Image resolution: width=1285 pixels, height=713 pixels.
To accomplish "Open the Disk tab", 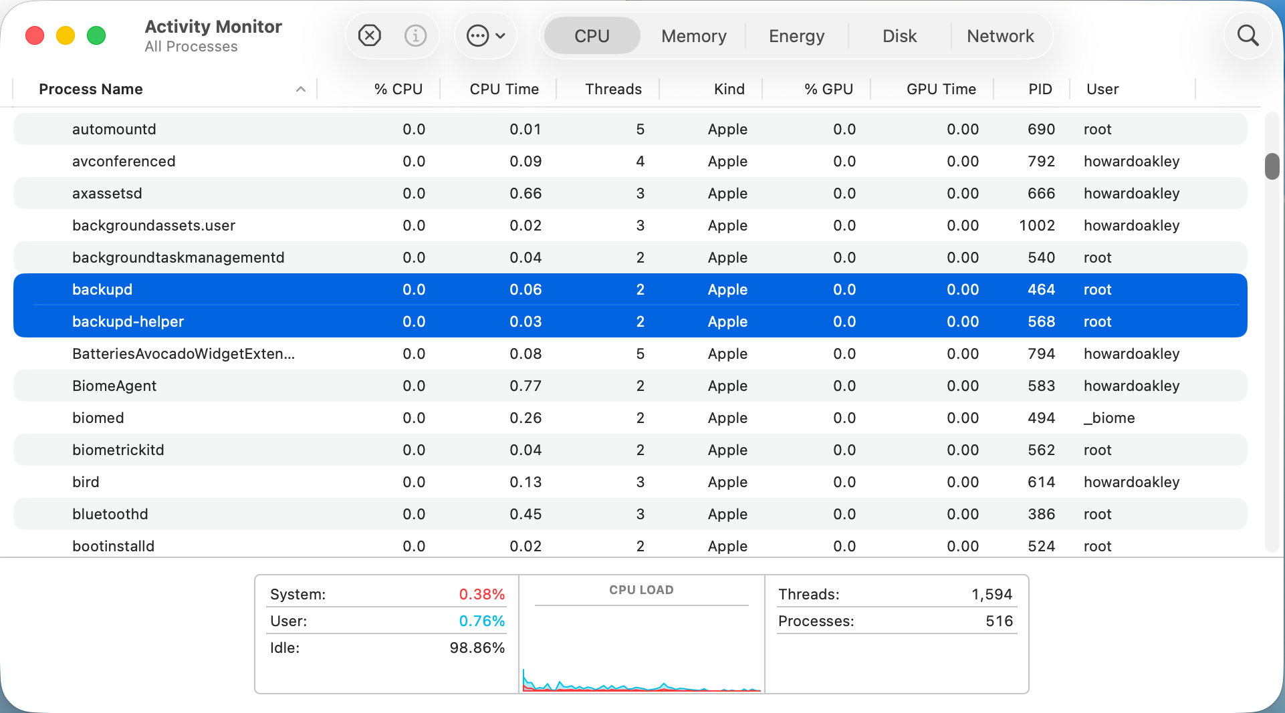I will pyautogui.click(x=899, y=35).
